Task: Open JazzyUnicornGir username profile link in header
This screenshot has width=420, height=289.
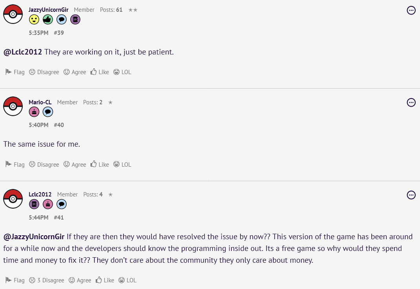Action: [x=49, y=10]
